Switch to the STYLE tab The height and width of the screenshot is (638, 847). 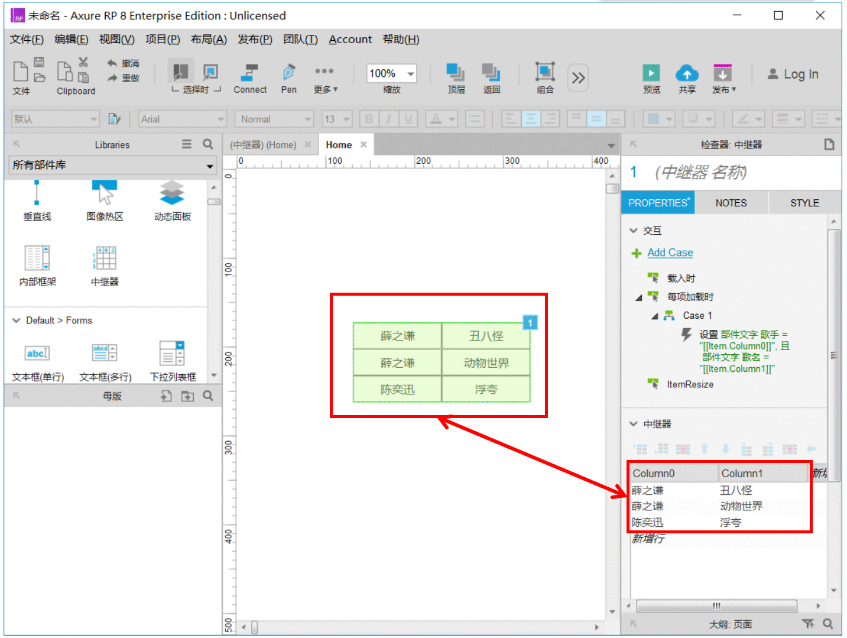click(804, 203)
